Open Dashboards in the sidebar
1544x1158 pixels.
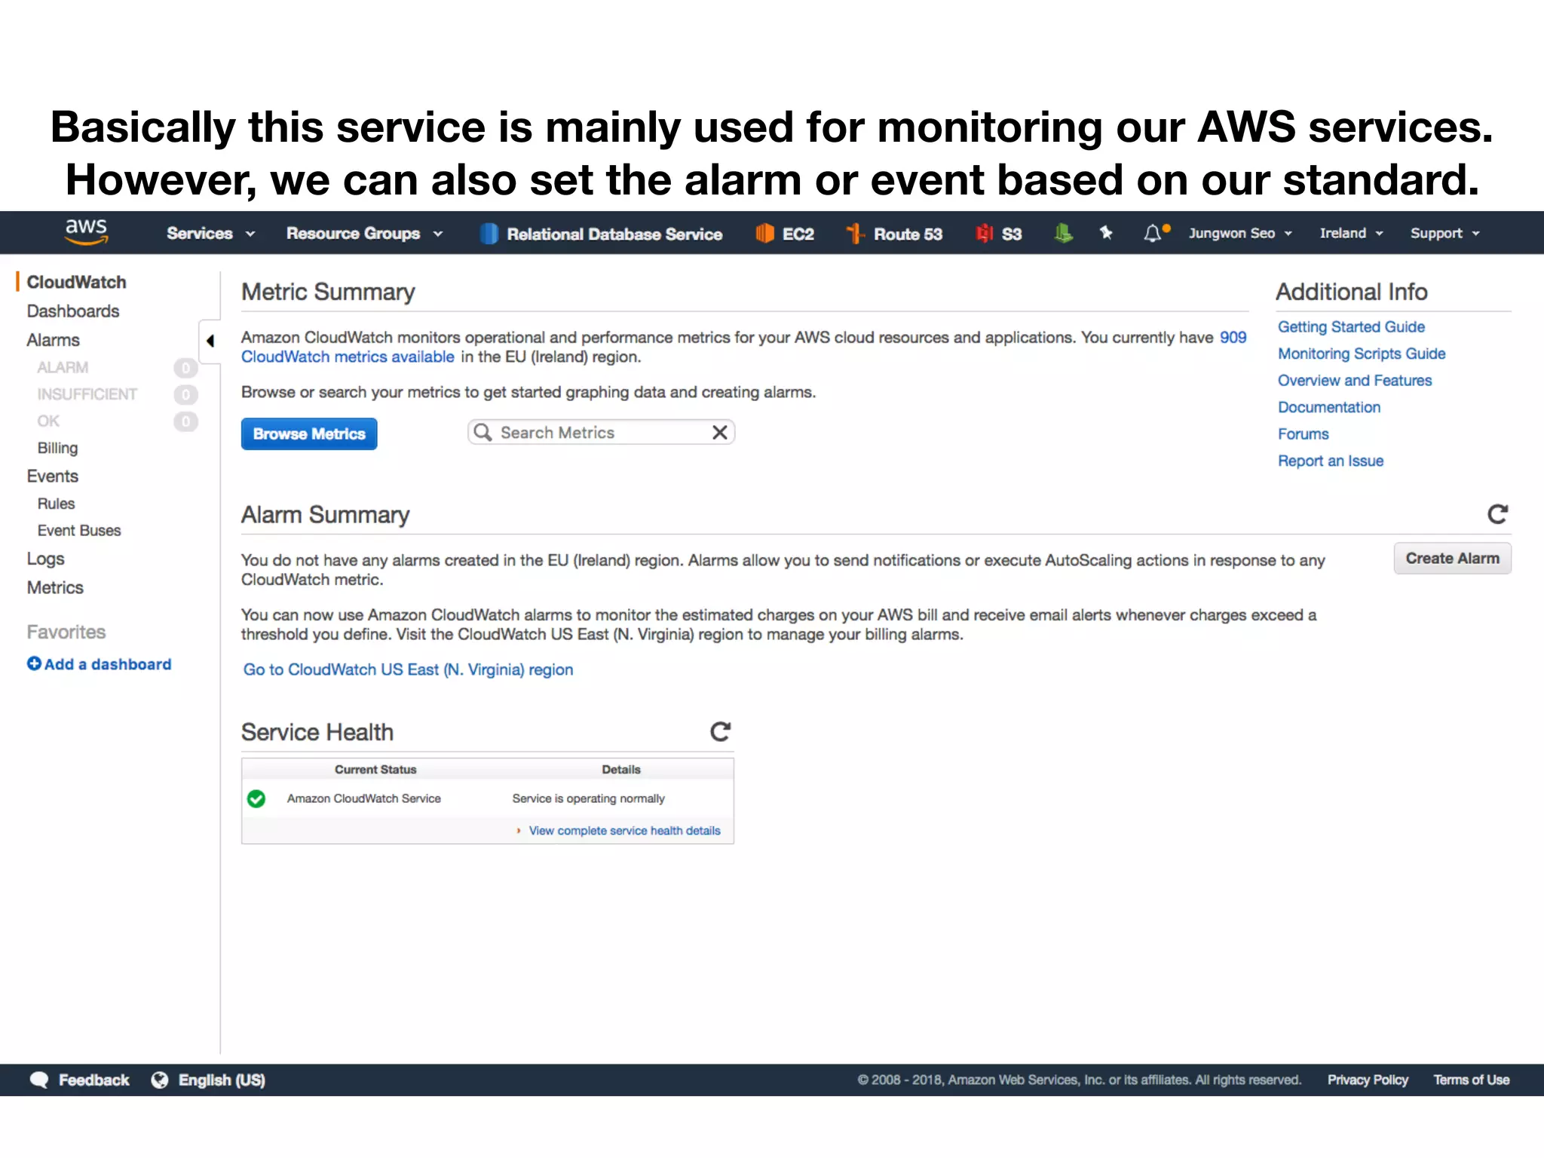73,311
